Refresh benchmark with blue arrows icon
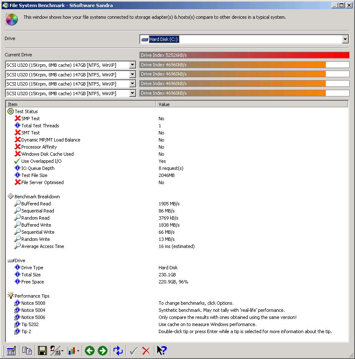 click(118, 351)
